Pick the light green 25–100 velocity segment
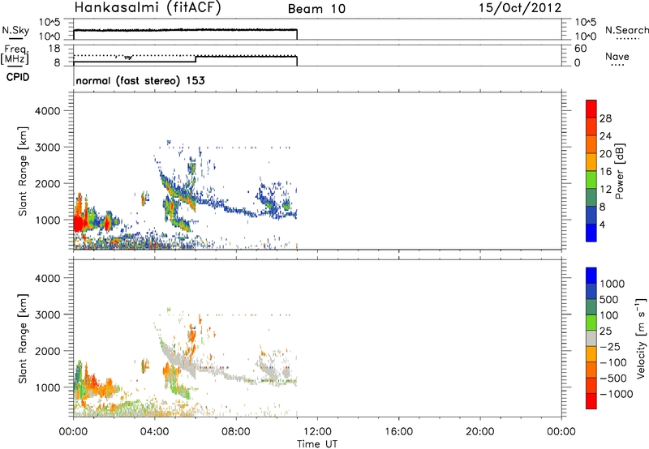This screenshot has width=649, height=449. click(591, 323)
